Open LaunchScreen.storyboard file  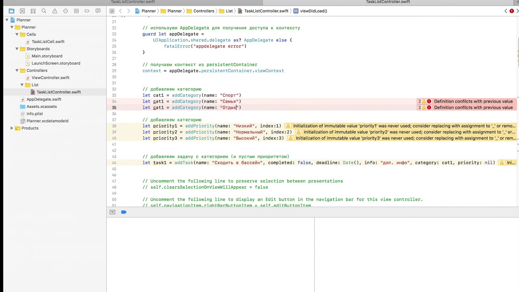pos(56,63)
